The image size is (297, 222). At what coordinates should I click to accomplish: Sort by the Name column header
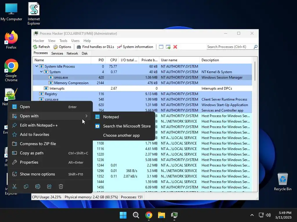pos(62,60)
